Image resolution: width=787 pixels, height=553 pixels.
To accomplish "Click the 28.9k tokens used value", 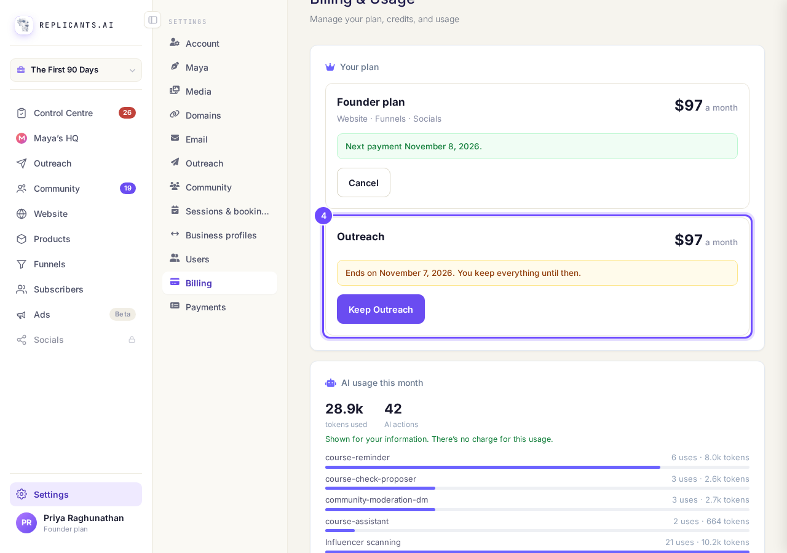I will (x=344, y=409).
